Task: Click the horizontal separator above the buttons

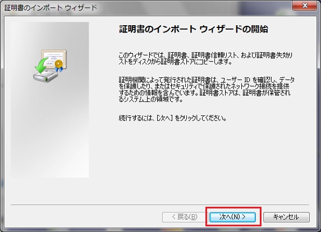Action: pyautogui.click(x=160, y=205)
